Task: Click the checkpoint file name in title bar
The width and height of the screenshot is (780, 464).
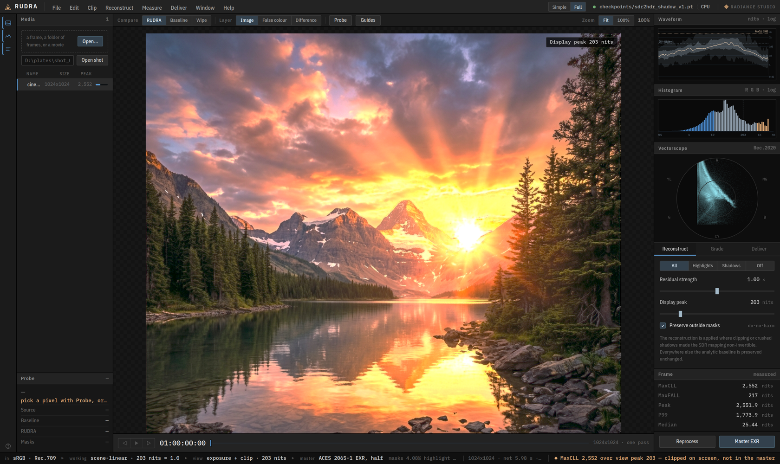Action: (x=646, y=7)
